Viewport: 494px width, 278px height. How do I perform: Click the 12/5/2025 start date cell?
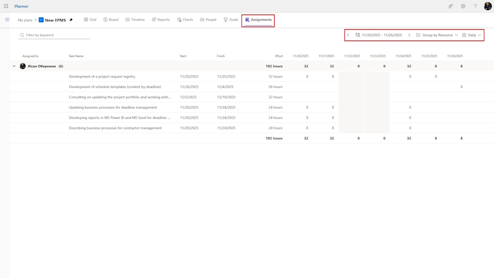[188, 97]
